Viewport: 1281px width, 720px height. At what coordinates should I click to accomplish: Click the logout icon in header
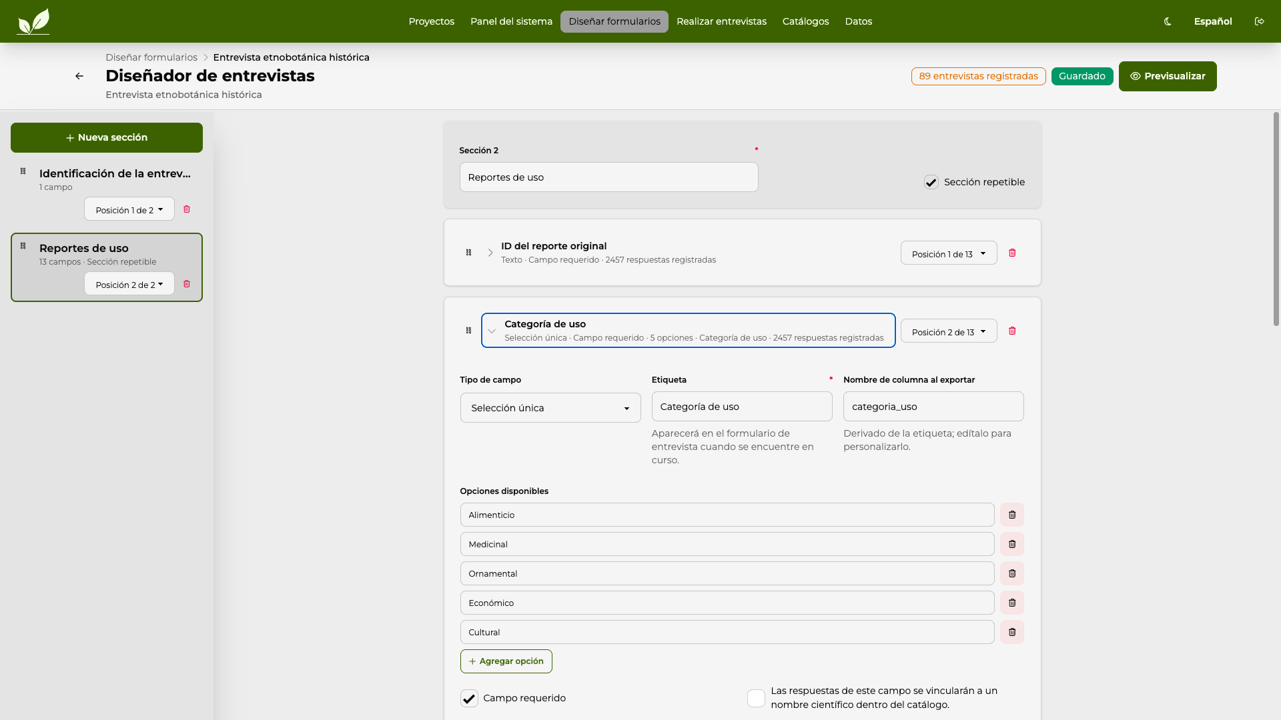coord(1260,21)
